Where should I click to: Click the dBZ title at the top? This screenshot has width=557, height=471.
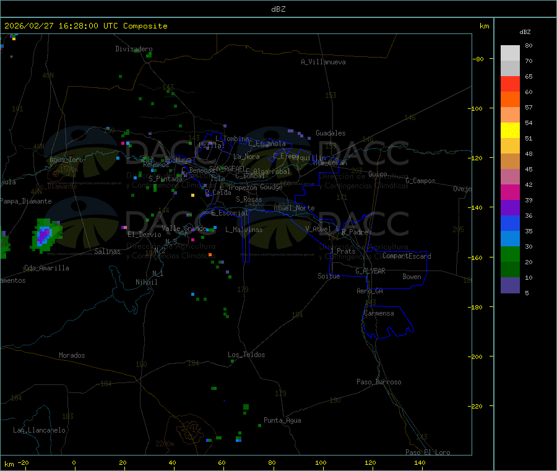tap(278, 9)
